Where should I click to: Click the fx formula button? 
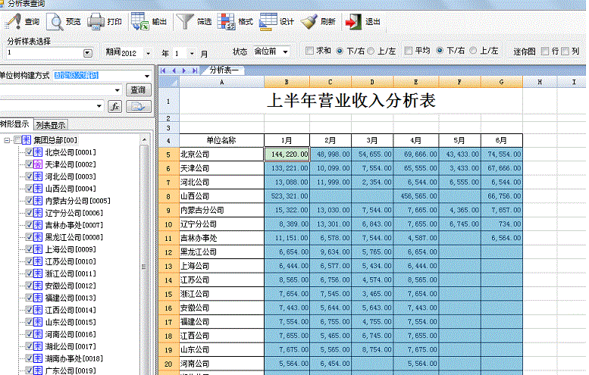[x=115, y=106]
